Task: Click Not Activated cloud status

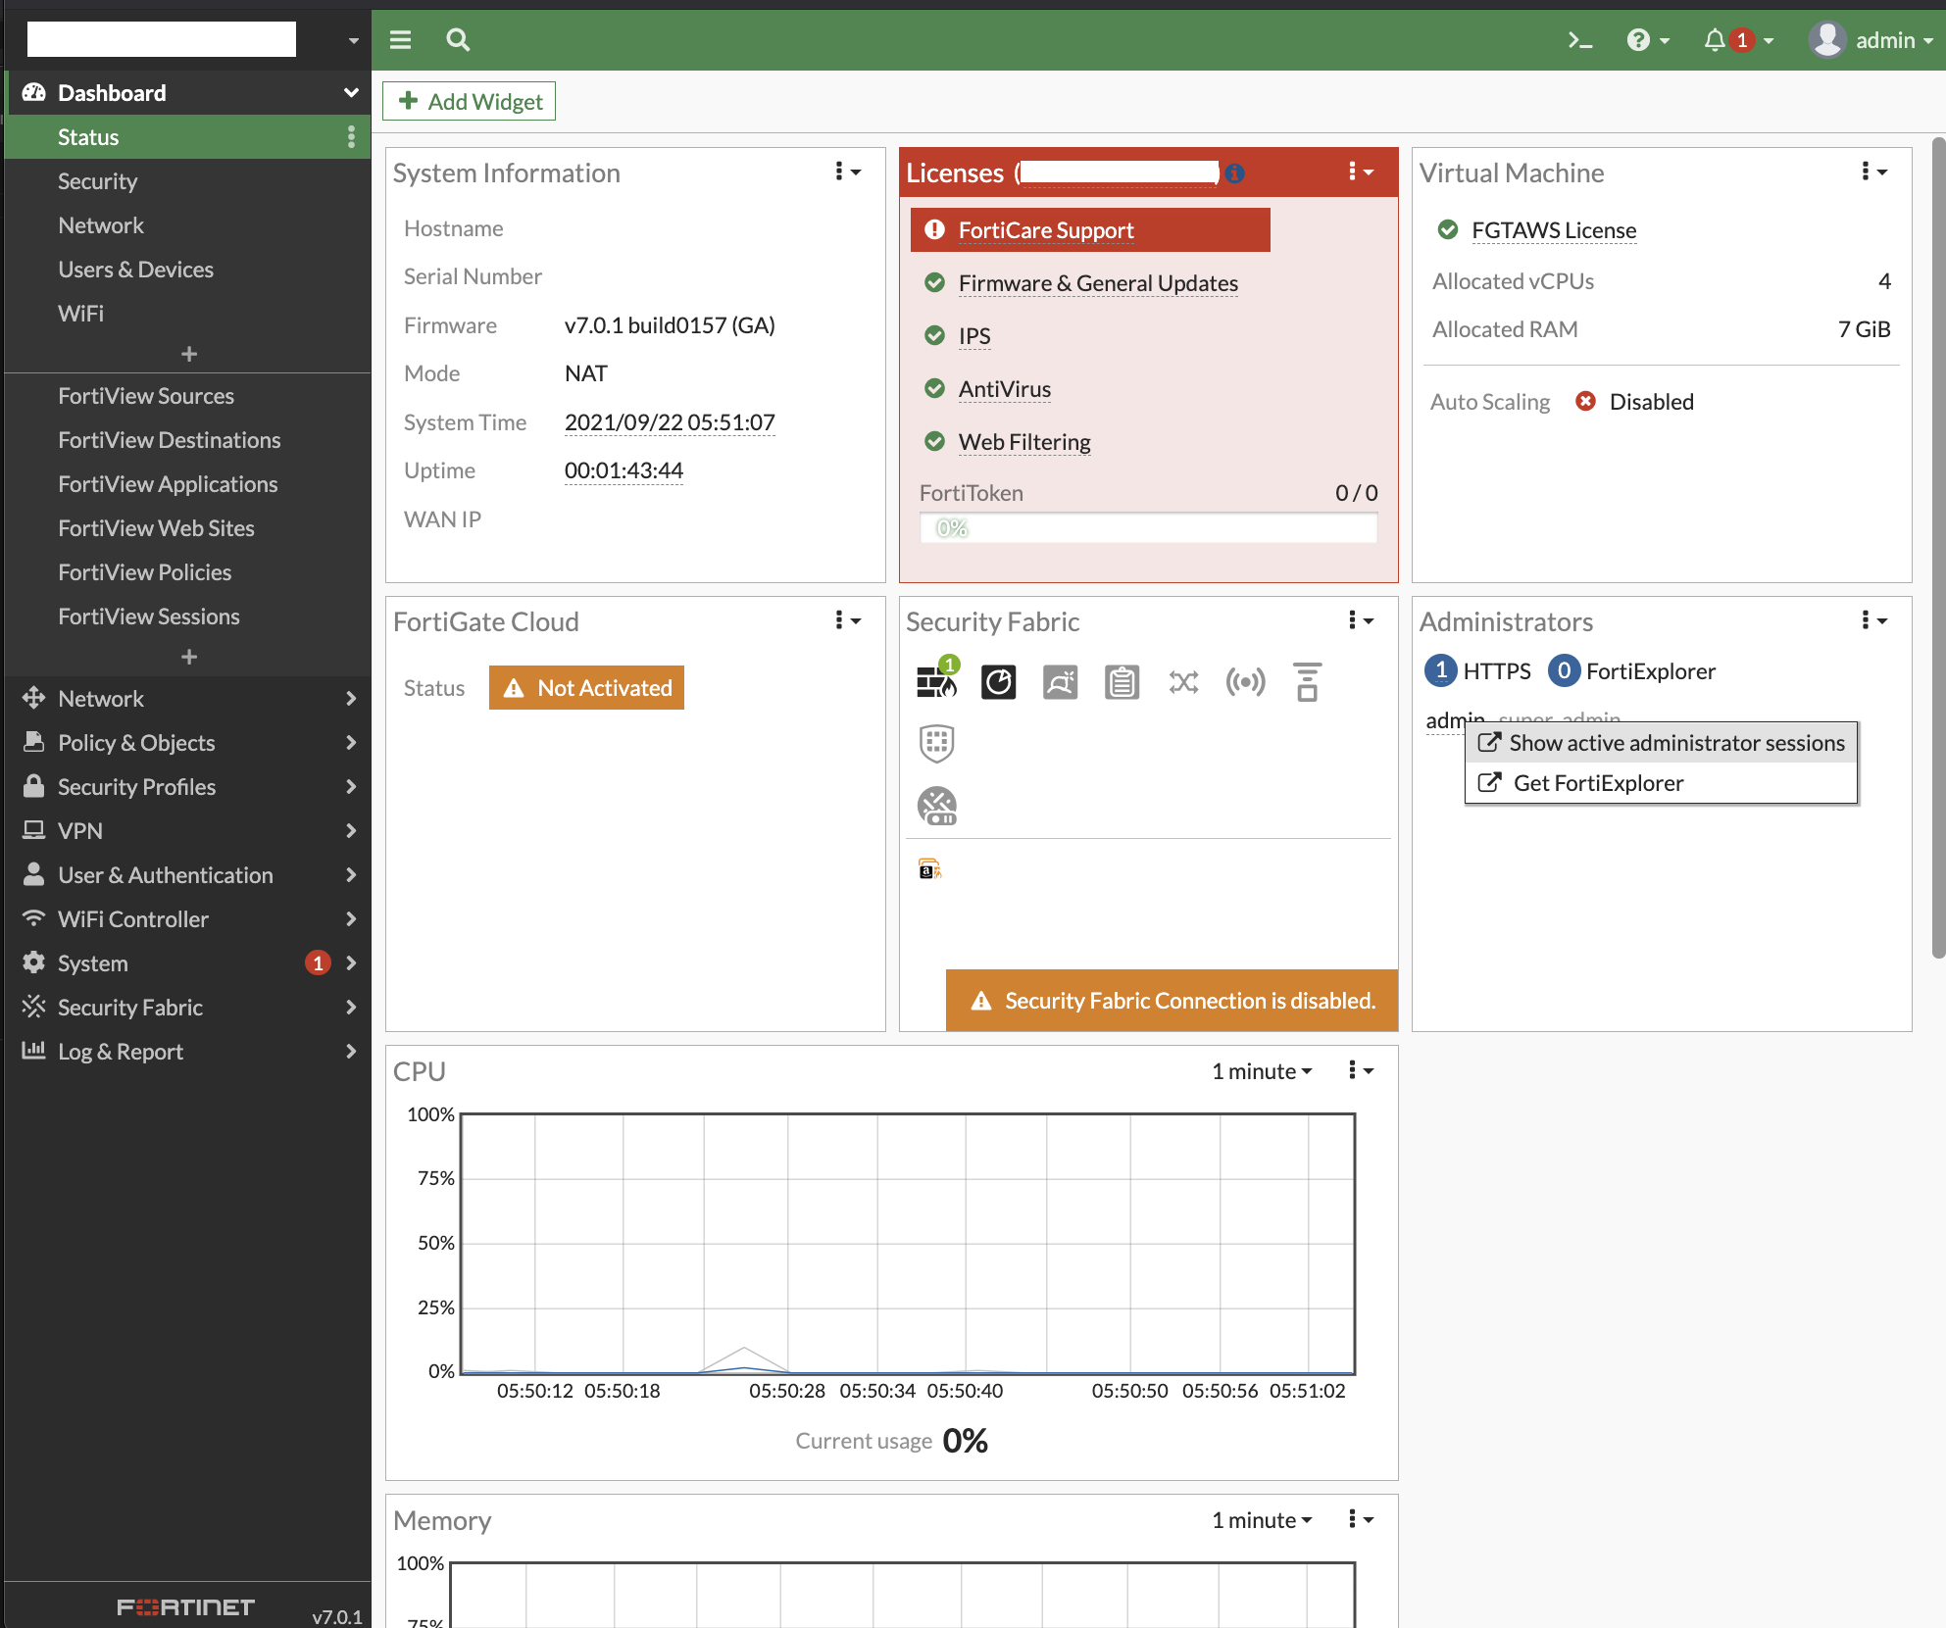Action: 586,688
